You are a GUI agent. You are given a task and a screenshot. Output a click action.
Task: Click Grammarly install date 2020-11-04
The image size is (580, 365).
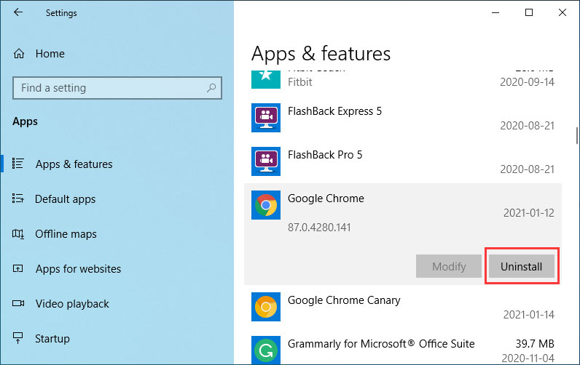(x=528, y=358)
